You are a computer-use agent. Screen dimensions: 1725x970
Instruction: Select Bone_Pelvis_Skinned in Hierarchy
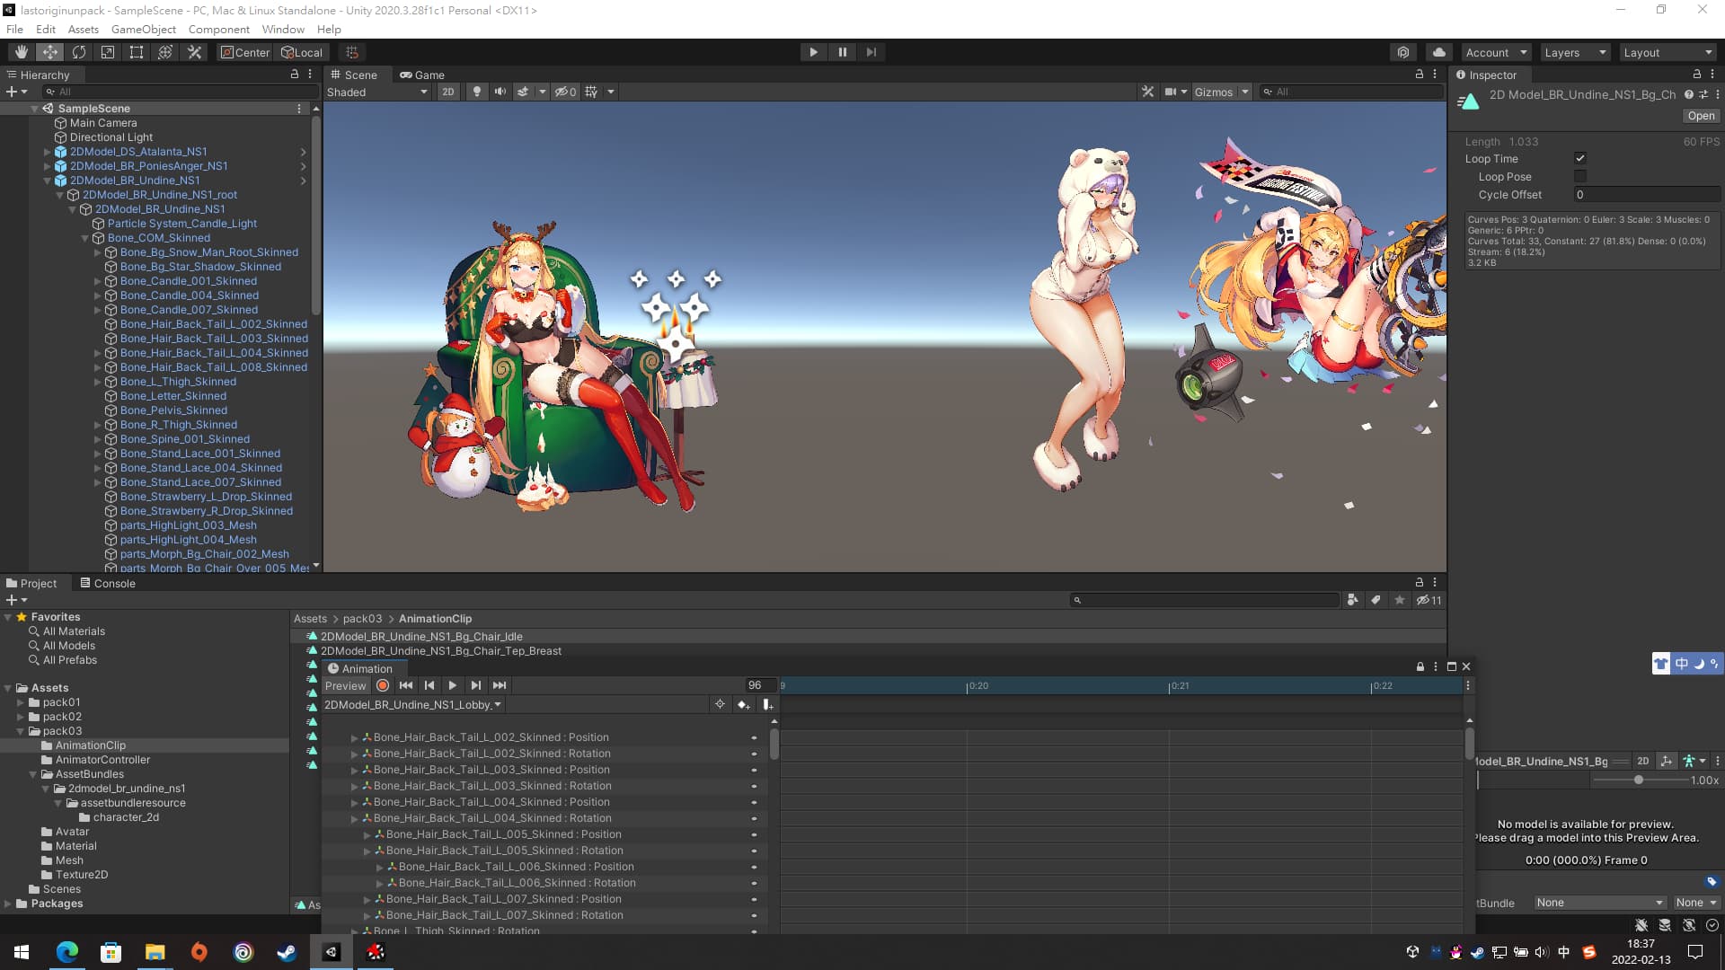tap(173, 410)
